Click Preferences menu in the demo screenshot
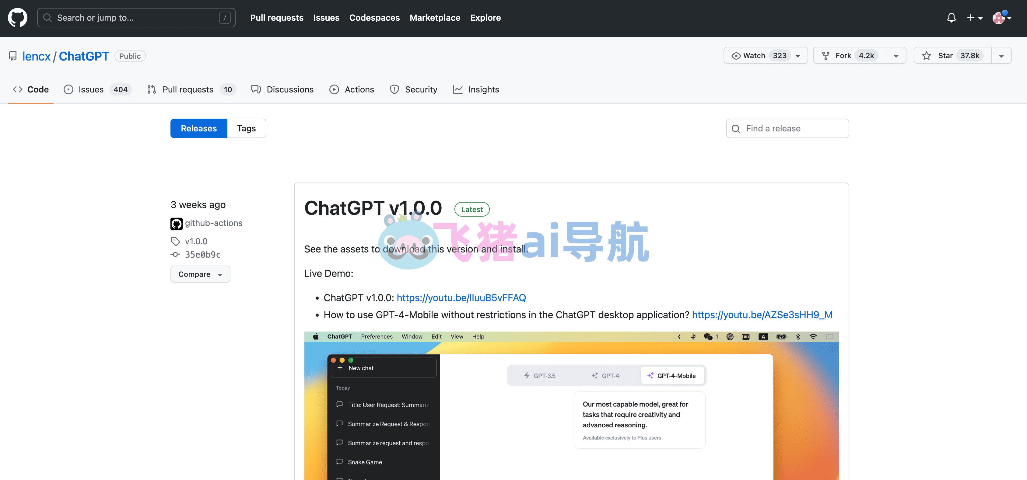Screen dimensions: 1027x480 click(377, 337)
